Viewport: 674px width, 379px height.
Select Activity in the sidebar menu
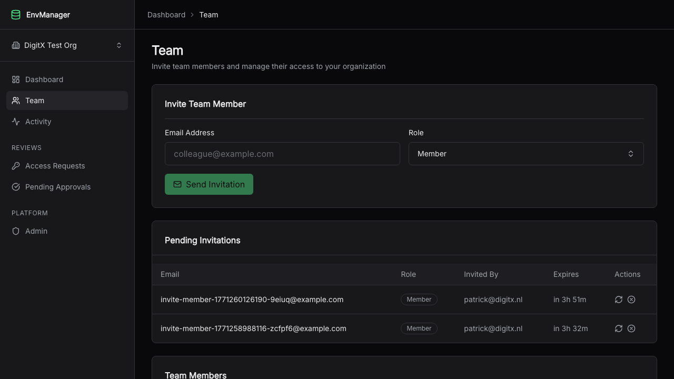[x=38, y=122]
